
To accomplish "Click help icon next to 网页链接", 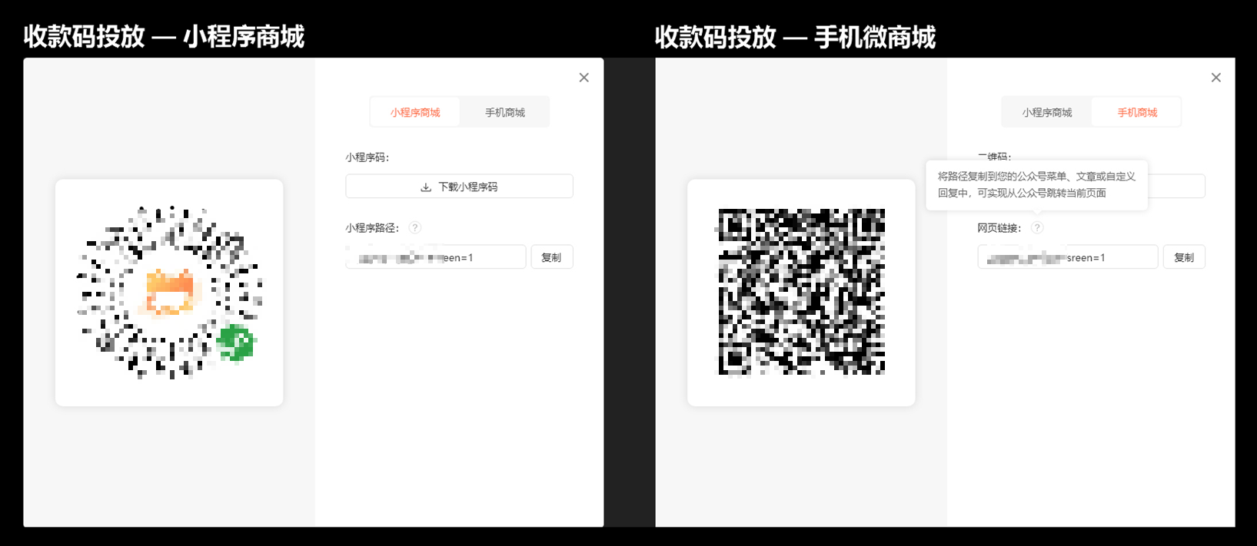I will pos(1037,228).
